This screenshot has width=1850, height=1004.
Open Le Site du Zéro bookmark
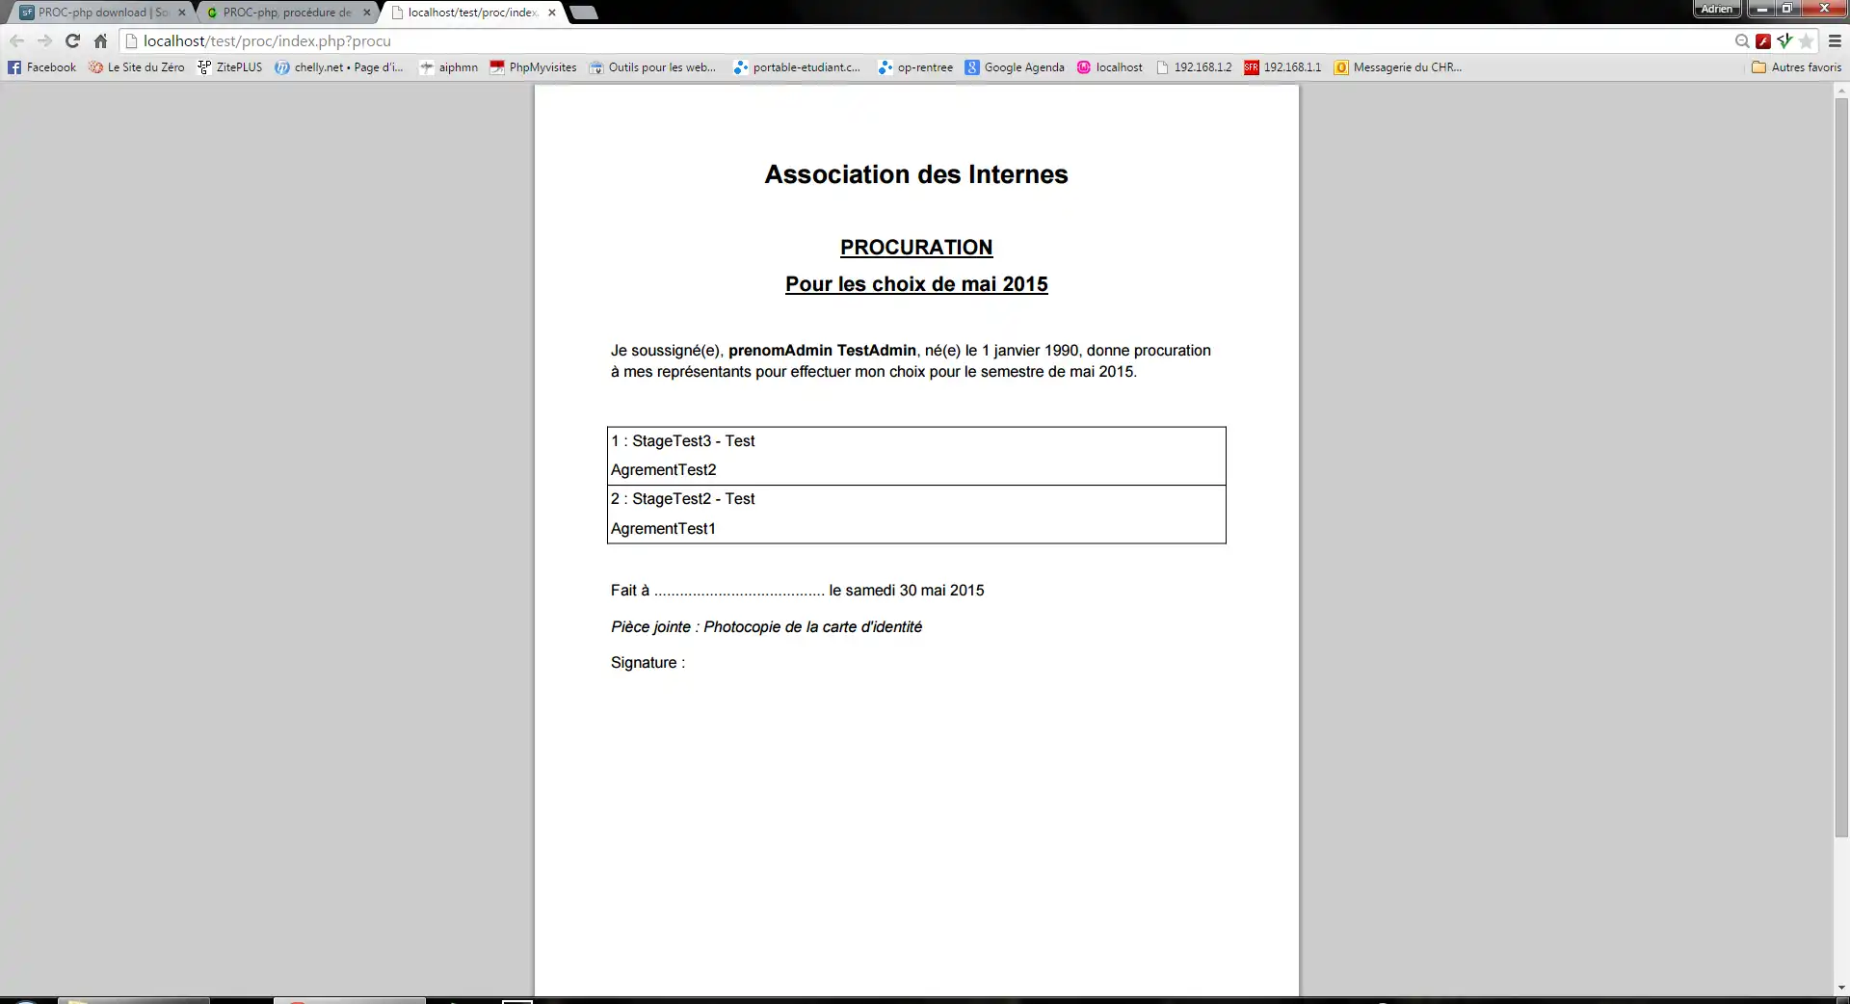136,67
